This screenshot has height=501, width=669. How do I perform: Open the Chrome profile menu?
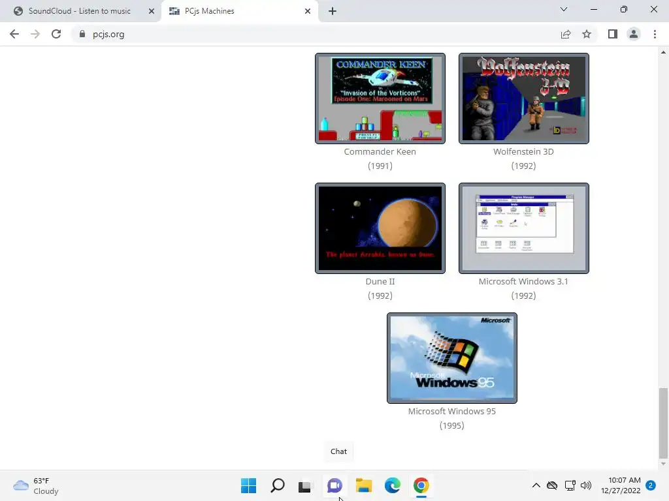coord(634,34)
